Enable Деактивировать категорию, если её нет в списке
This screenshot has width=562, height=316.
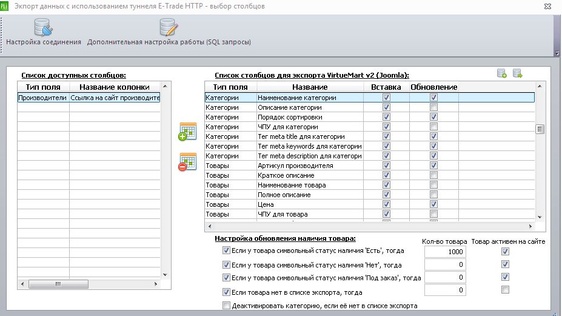click(226, 306)
